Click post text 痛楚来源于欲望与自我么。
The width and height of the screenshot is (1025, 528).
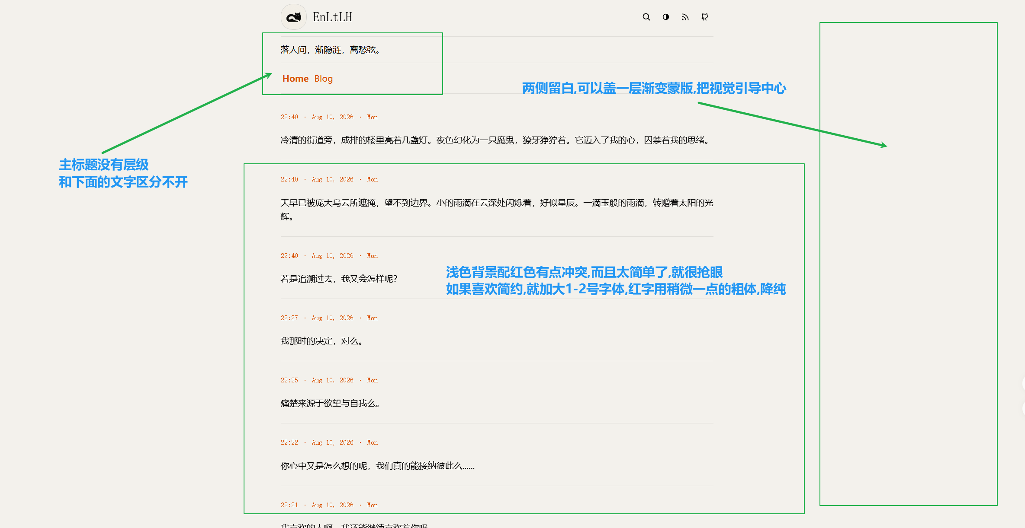click(x=331, y=403)
